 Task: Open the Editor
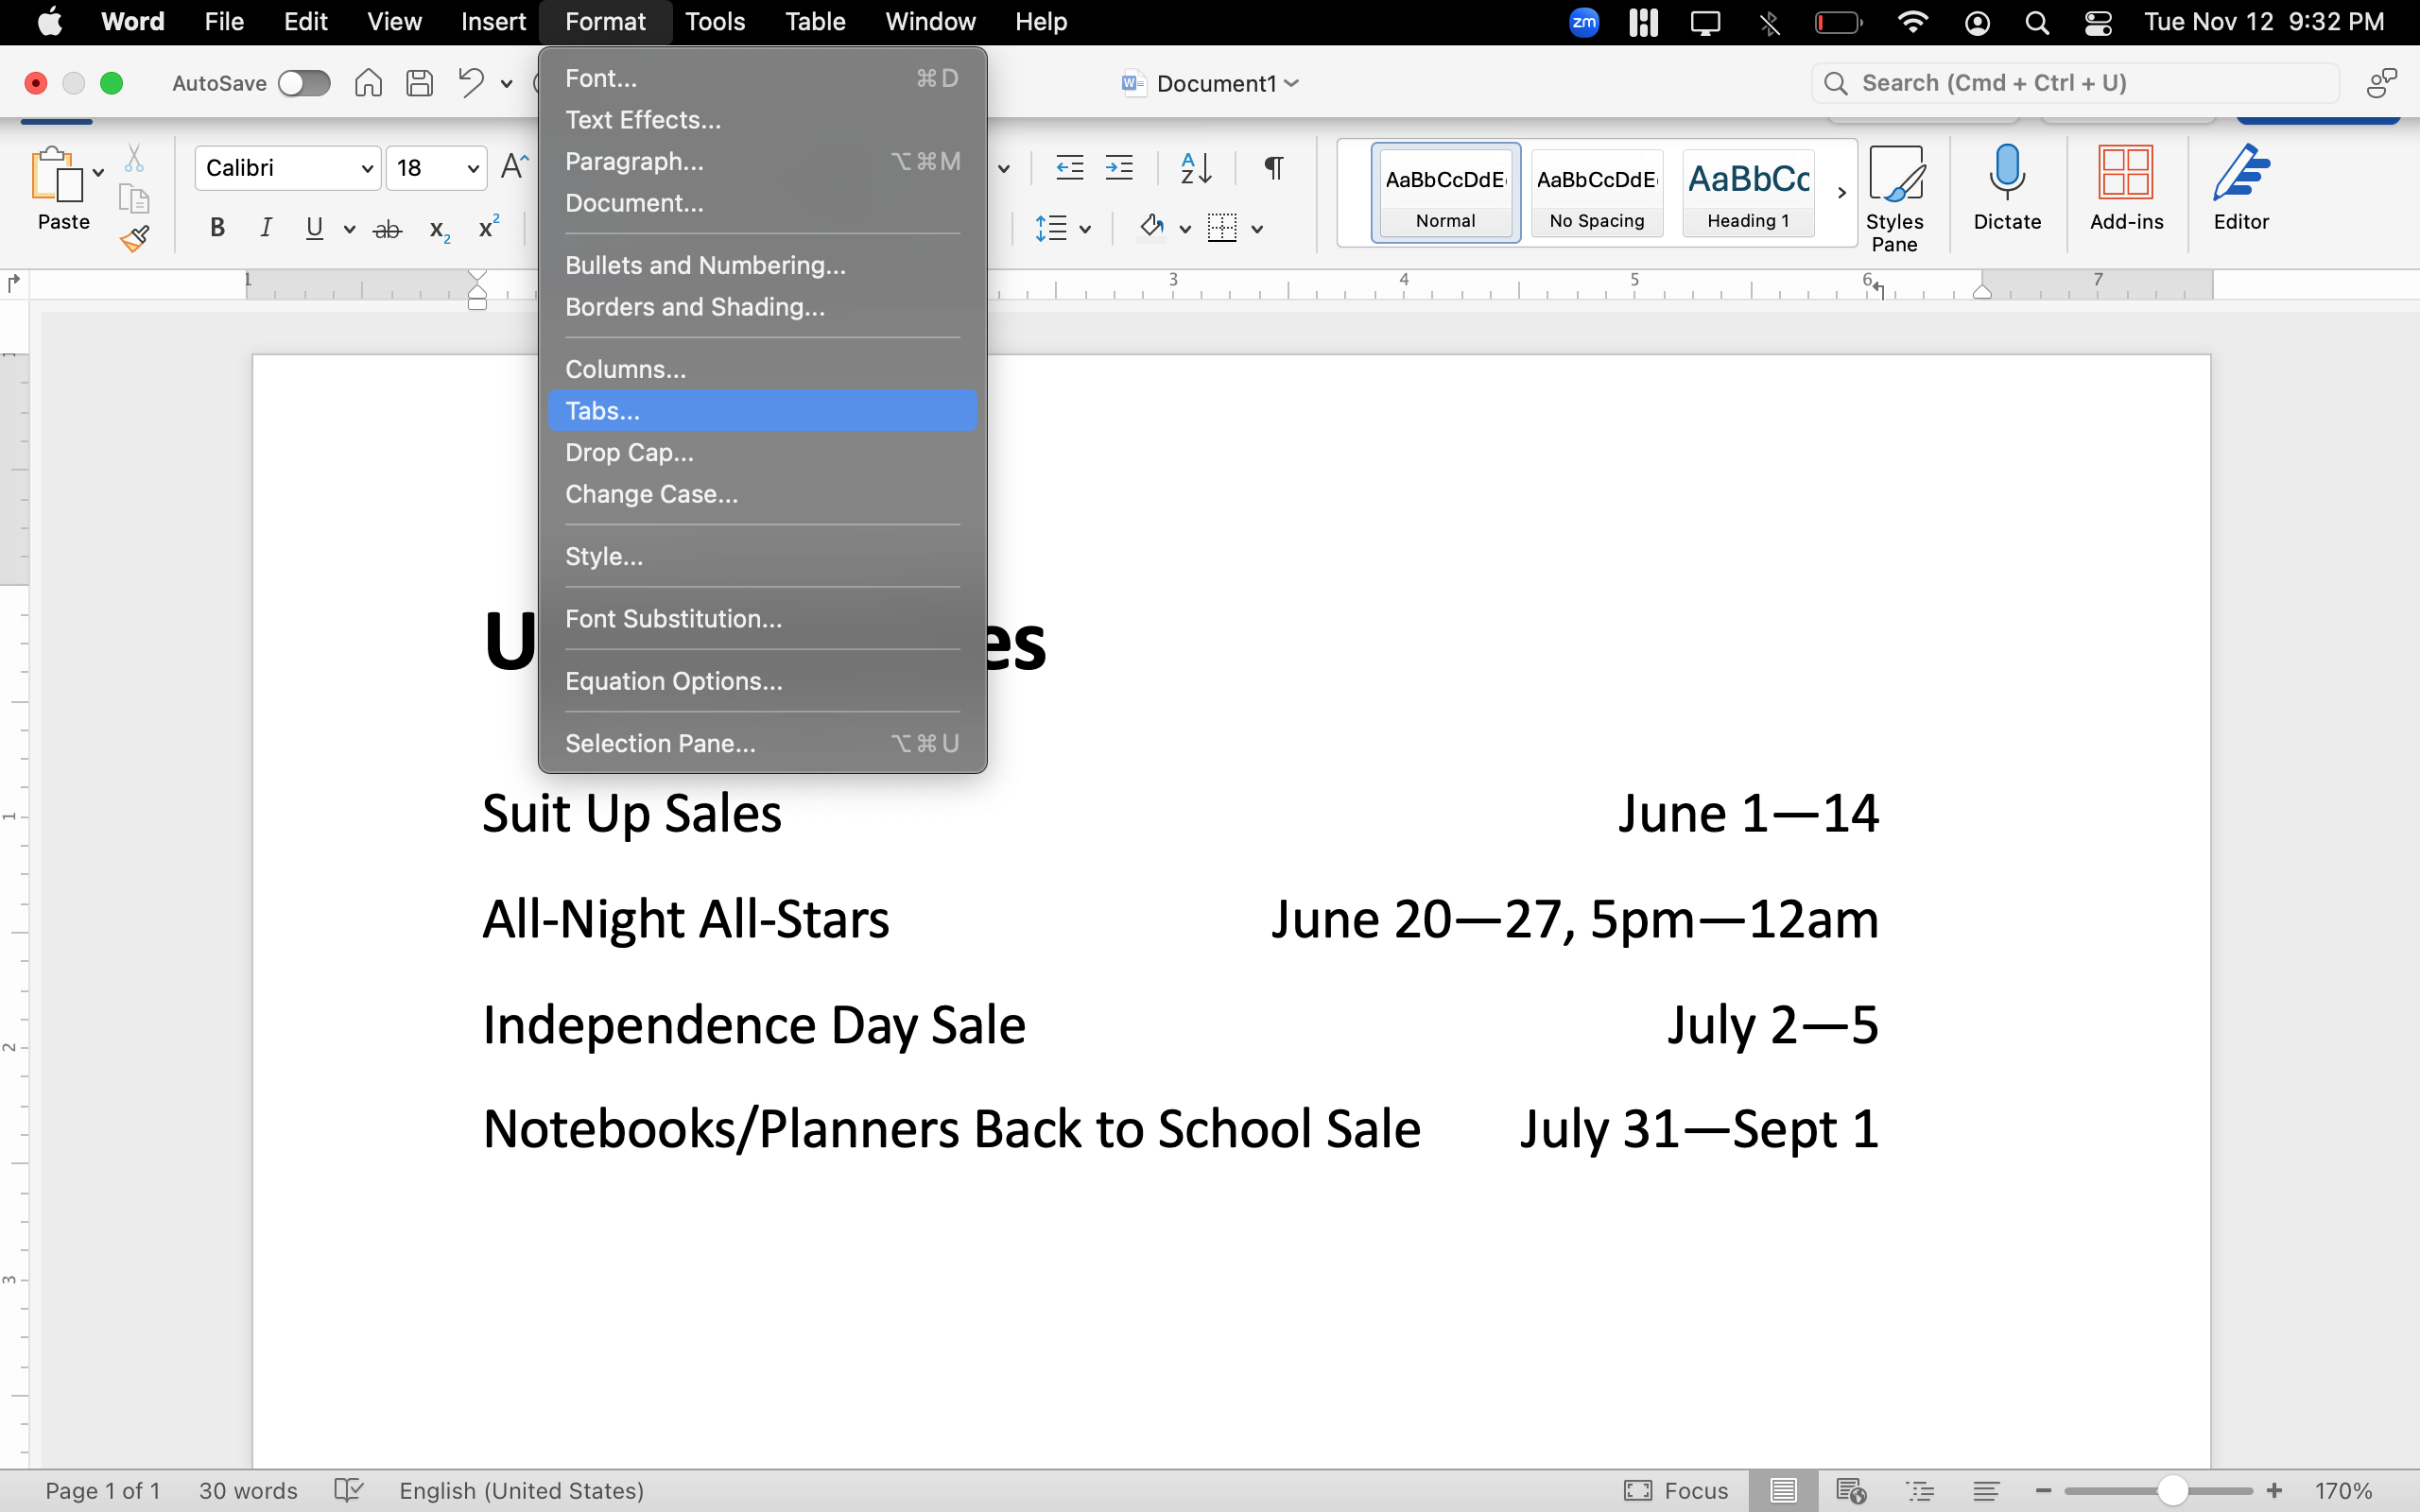tap(2241, 188)
